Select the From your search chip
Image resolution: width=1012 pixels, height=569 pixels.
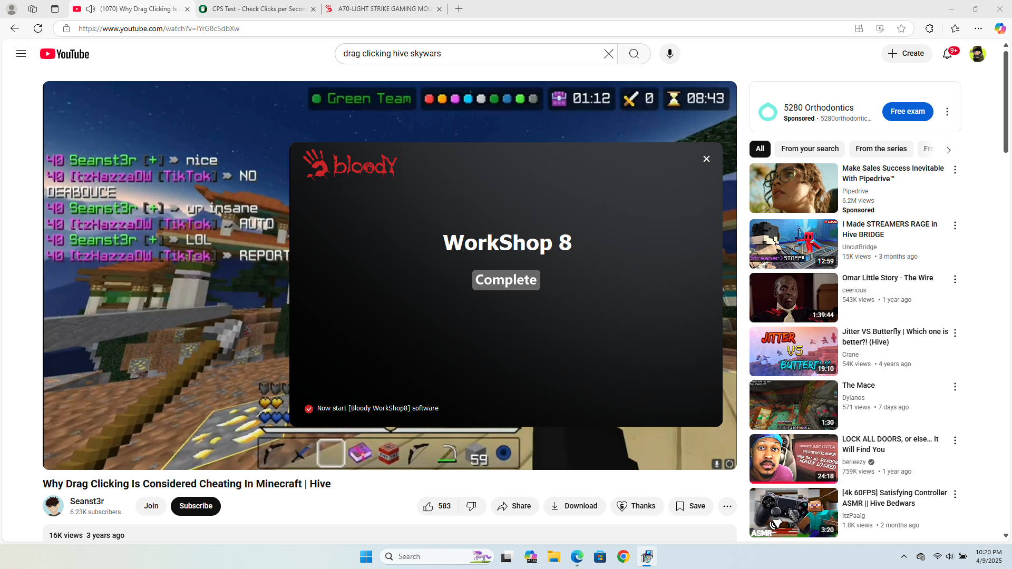tap(810, 149)
